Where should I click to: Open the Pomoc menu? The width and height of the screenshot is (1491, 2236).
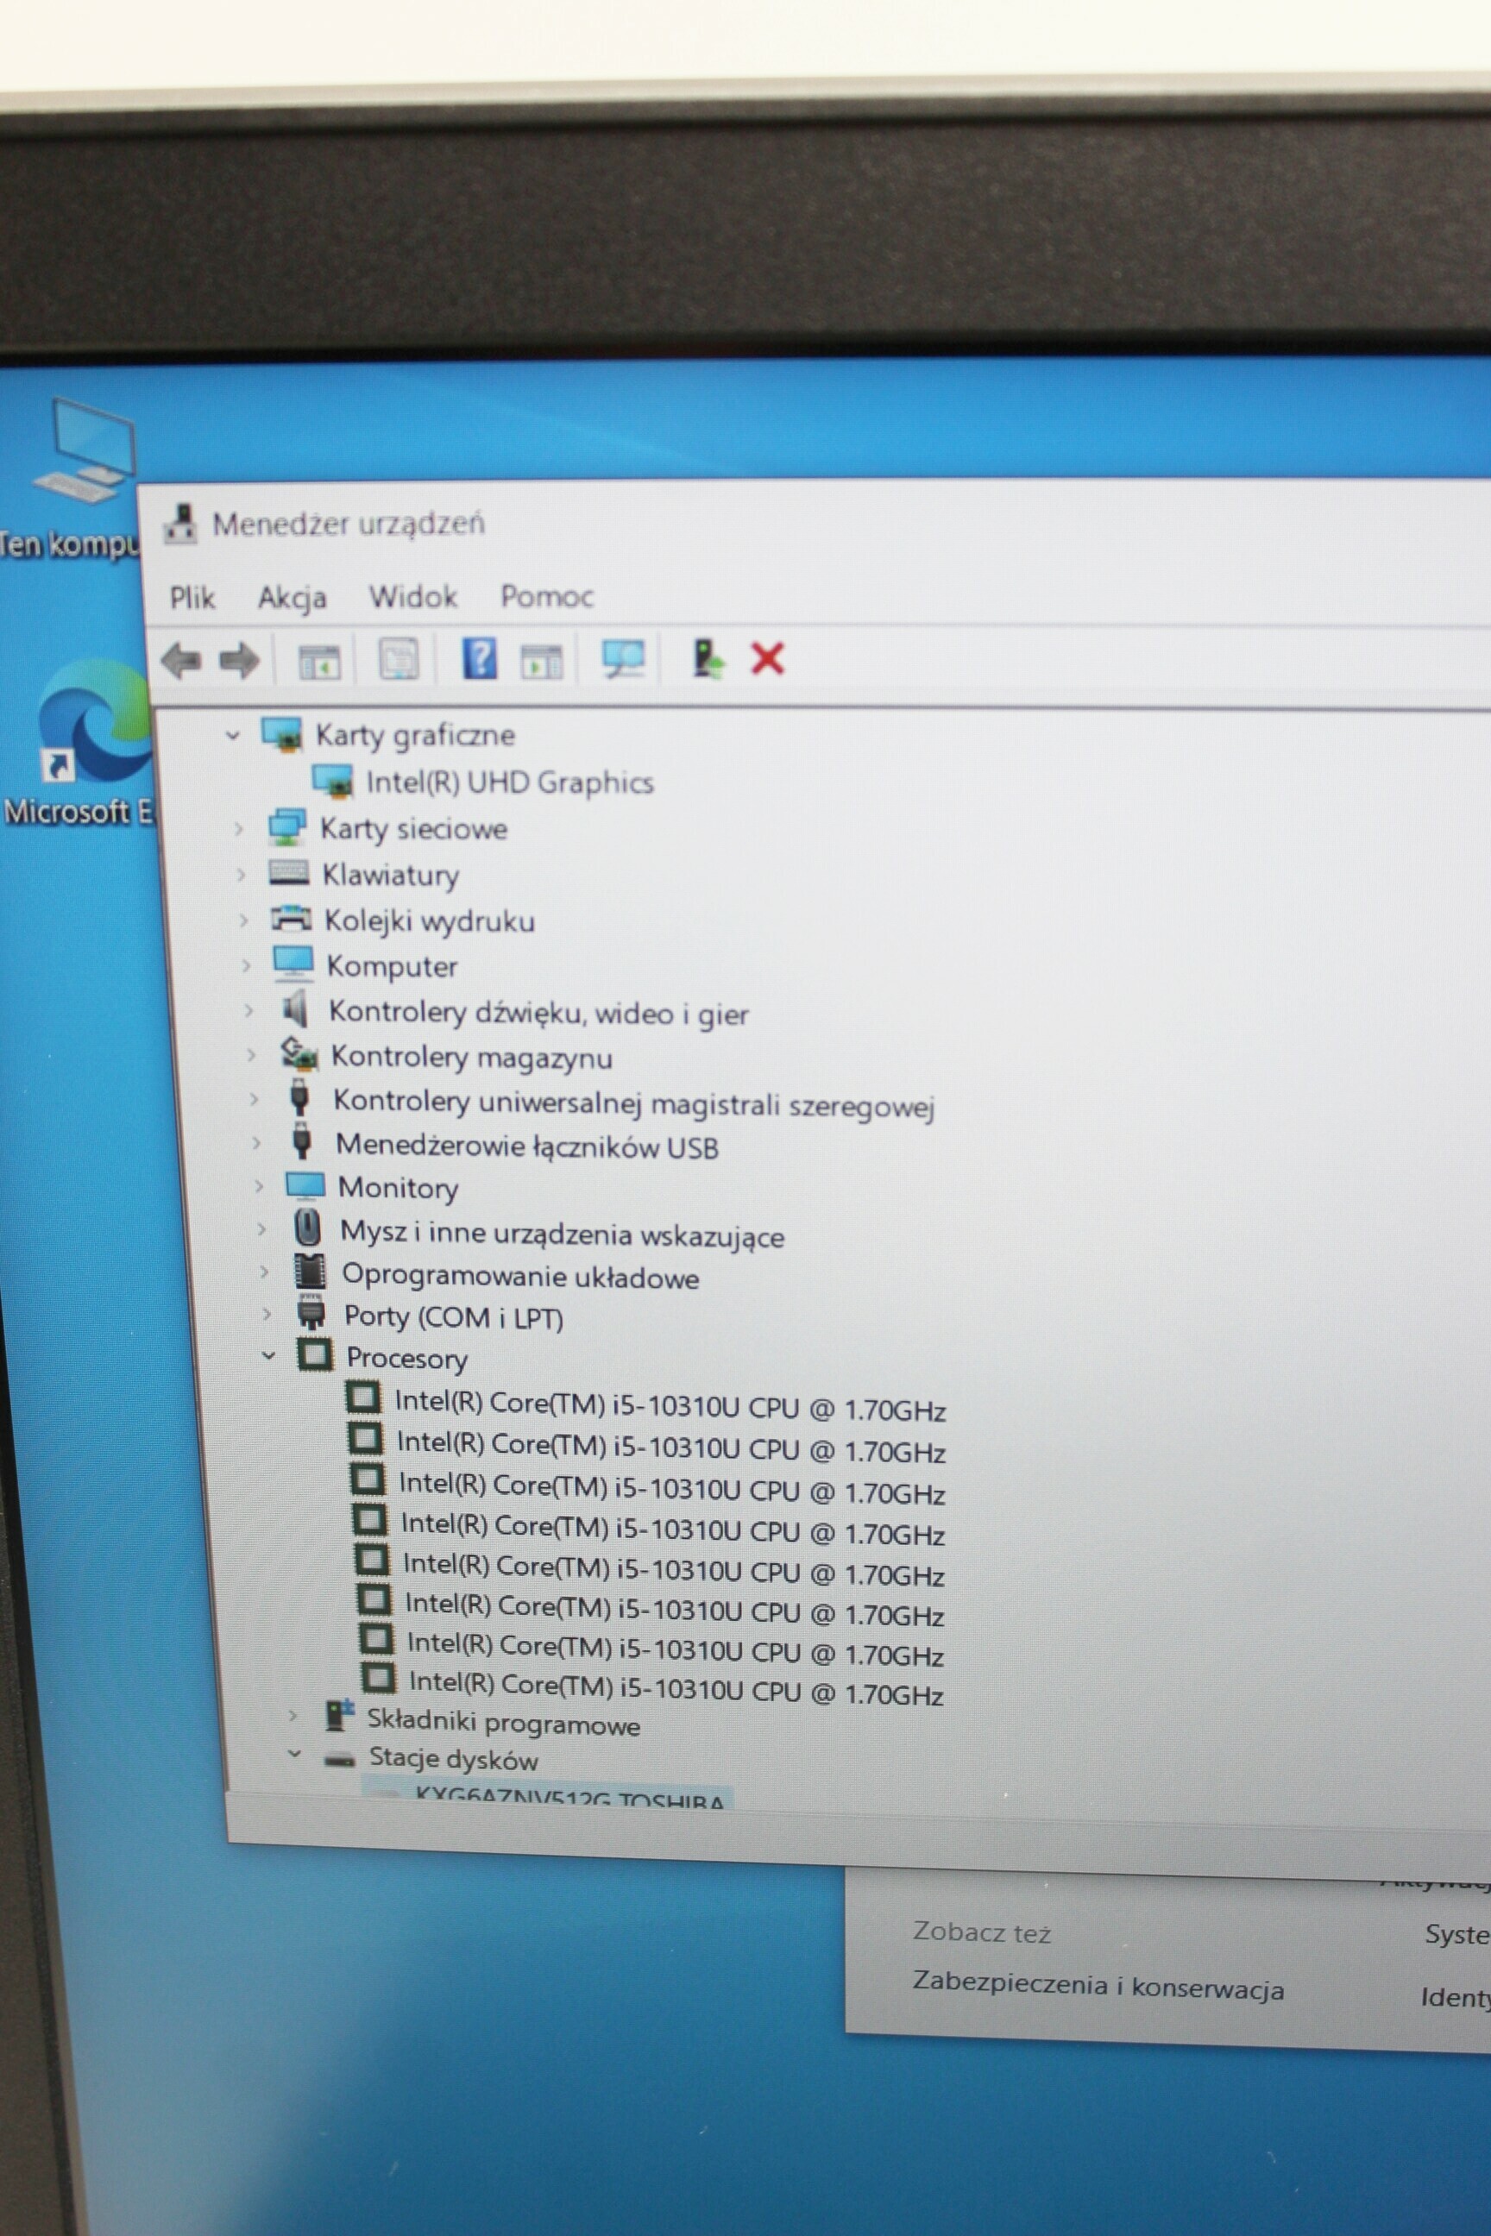click(547, 596)
